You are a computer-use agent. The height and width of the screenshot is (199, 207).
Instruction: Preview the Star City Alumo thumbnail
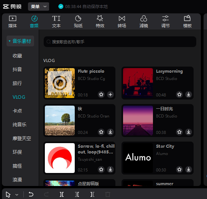tap(138, 158)
